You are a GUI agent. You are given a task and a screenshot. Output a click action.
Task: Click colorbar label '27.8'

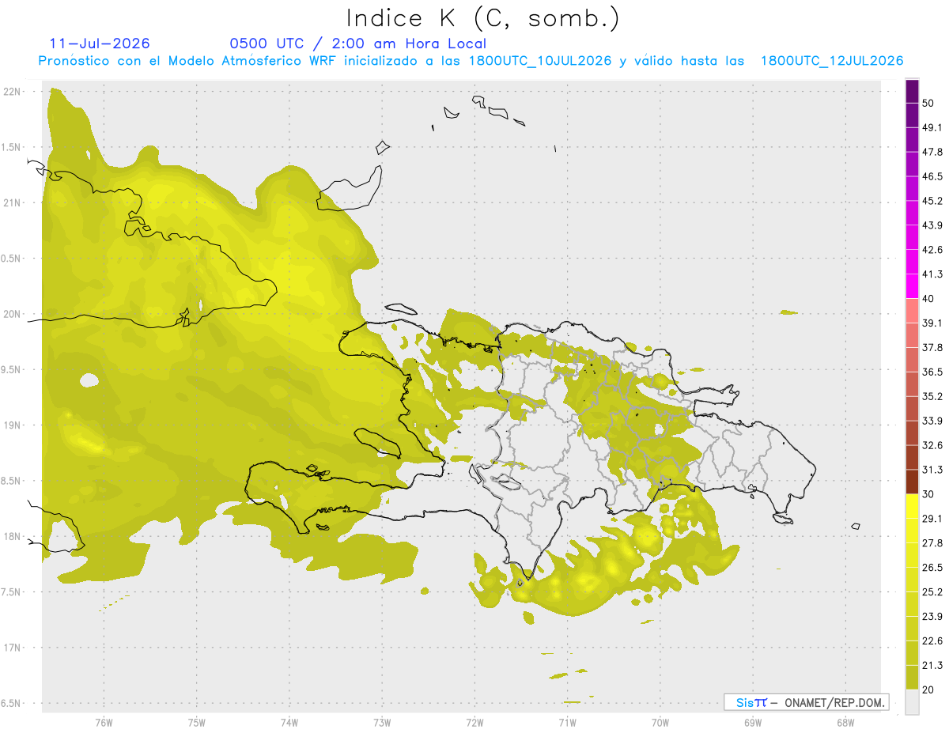[932, 542]
